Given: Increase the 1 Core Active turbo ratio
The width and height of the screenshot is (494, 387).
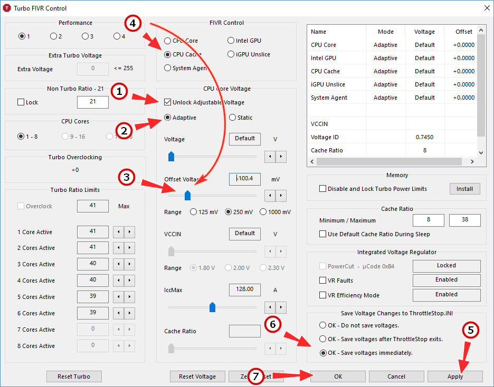Looking at the screenshot, I should (x=129, y=232).
